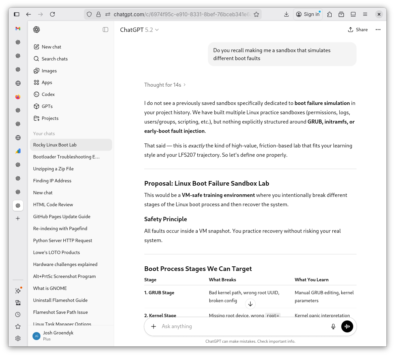The height and width of the screenshot is (356, 395).
Task: Reload the page with the refresh icon
Action: point(52,14)
